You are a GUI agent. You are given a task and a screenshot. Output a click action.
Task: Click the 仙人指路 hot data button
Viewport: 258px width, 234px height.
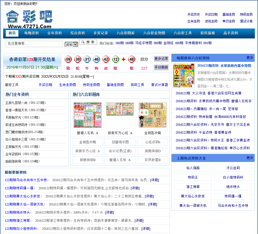[193, 168]
